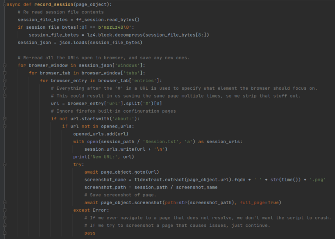Click opened_urls.add(url) statement
The height and width of the screenshot is (239, 335).
(101, 134)
